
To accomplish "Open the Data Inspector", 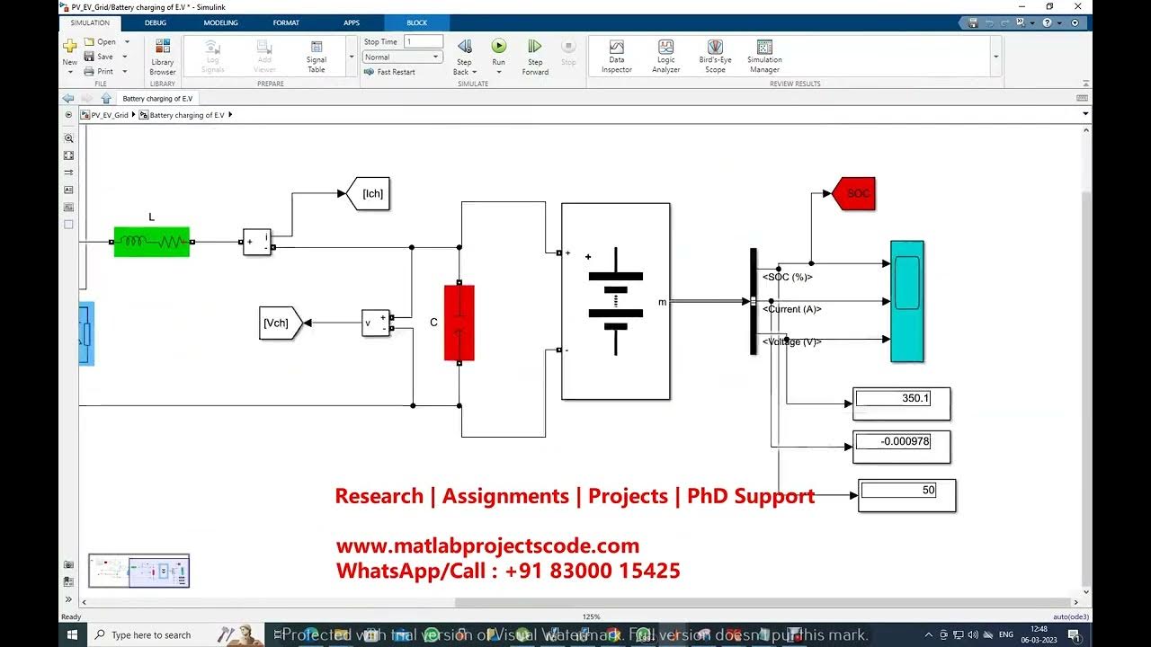I will 617,57.
